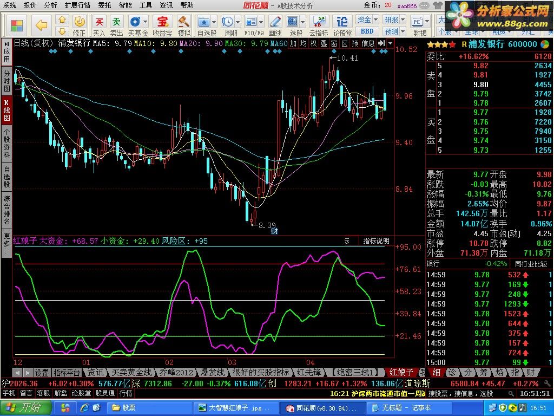This screenshot has height=416, width=554.
Task: Expand the chart header options dropdown arrow
Action: coord(390,43)
